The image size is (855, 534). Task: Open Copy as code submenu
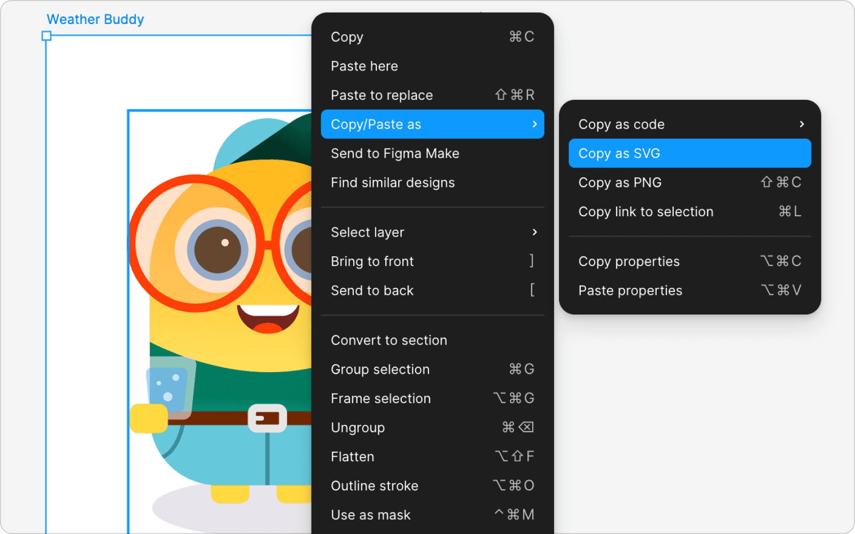coord(690,124)
